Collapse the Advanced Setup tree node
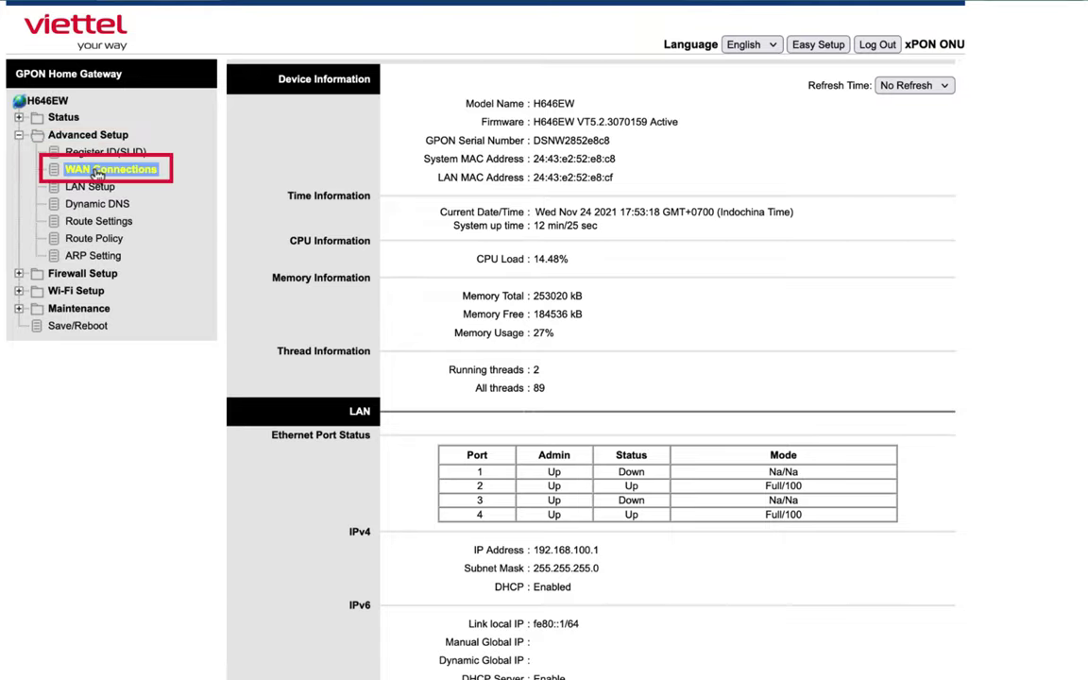The width and height of the screenshot is (1088, 680). click(x=19, y=135)
